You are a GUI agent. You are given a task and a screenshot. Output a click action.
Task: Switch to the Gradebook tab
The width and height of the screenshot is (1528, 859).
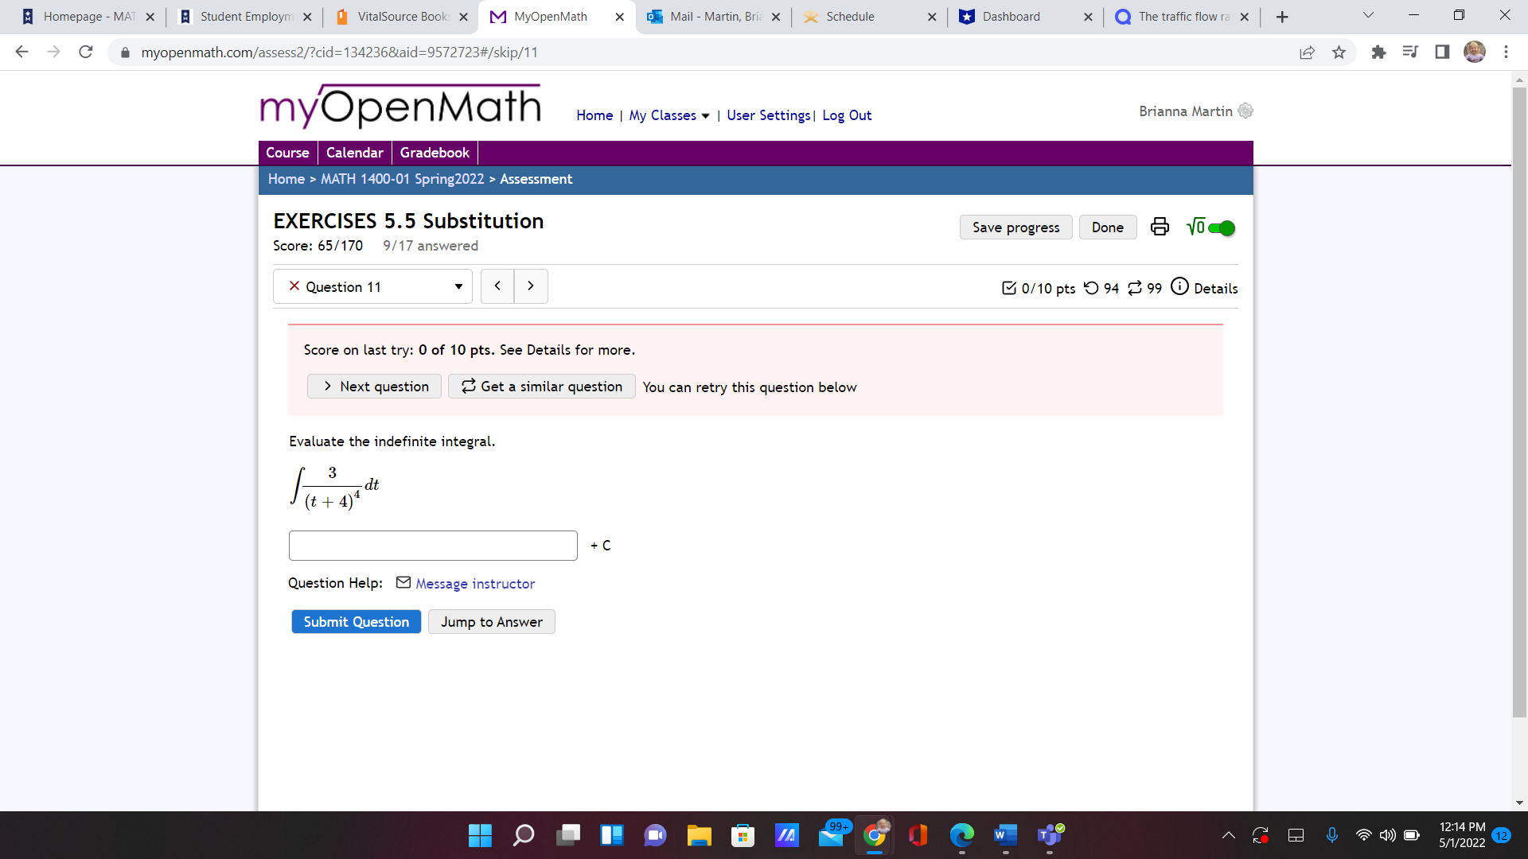[x=435, y=153]
